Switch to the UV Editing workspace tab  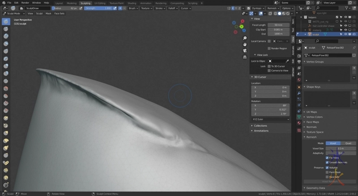pos(100,3)
